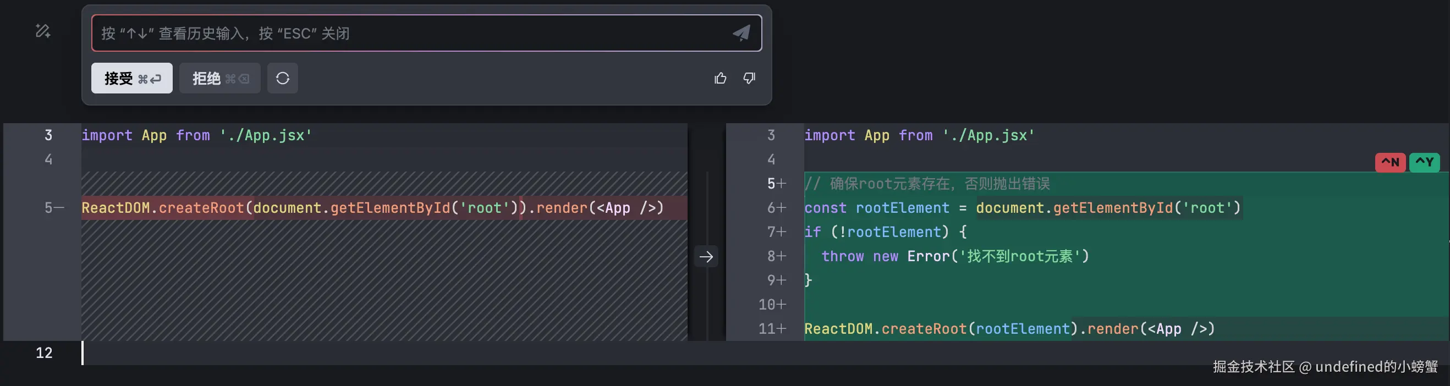Viewport: 1450px width, 386px height.
Task: Click the regenerate refresh icon
Action: click(283, 78)
